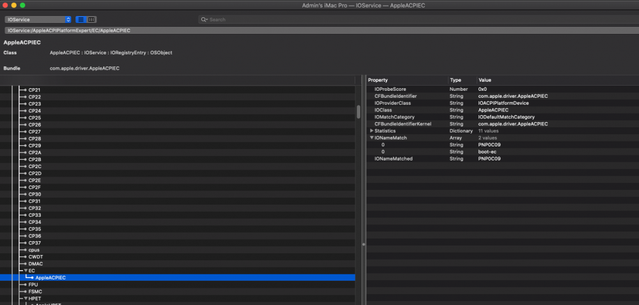Collapse the IONameMatch array row
Viewport: 639px width, 305px height.
pos(371,138)
